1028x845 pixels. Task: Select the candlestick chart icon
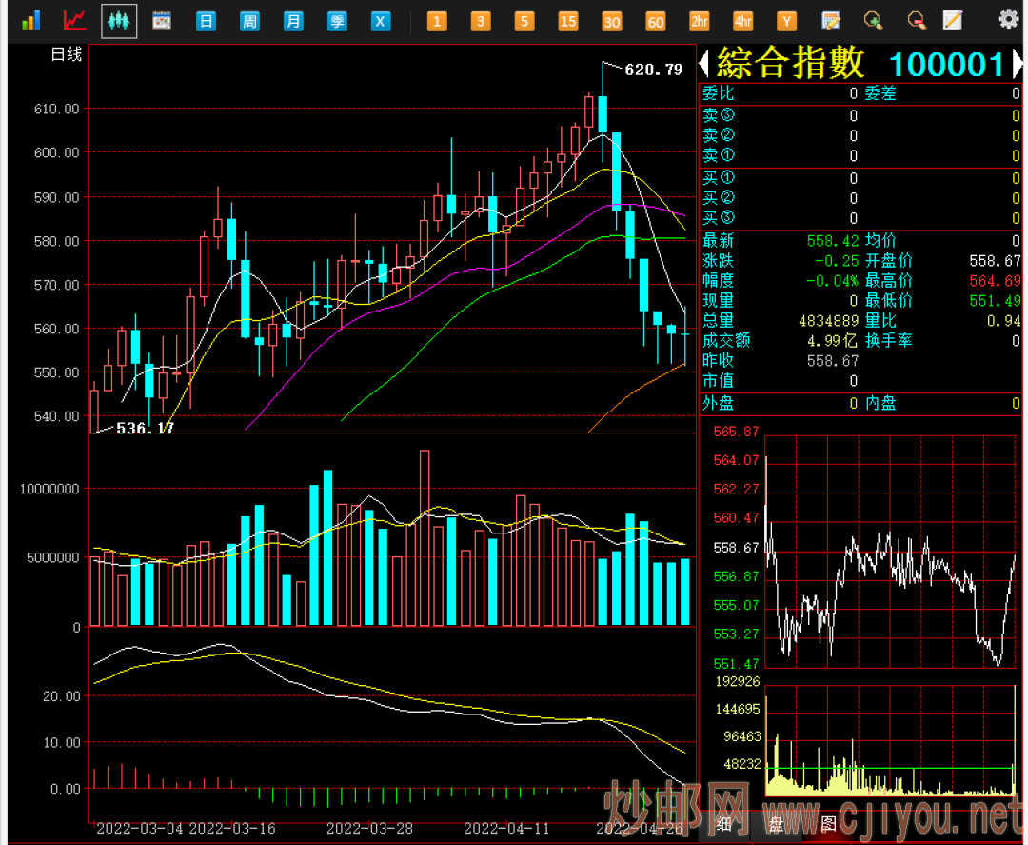tap(119, 20)
